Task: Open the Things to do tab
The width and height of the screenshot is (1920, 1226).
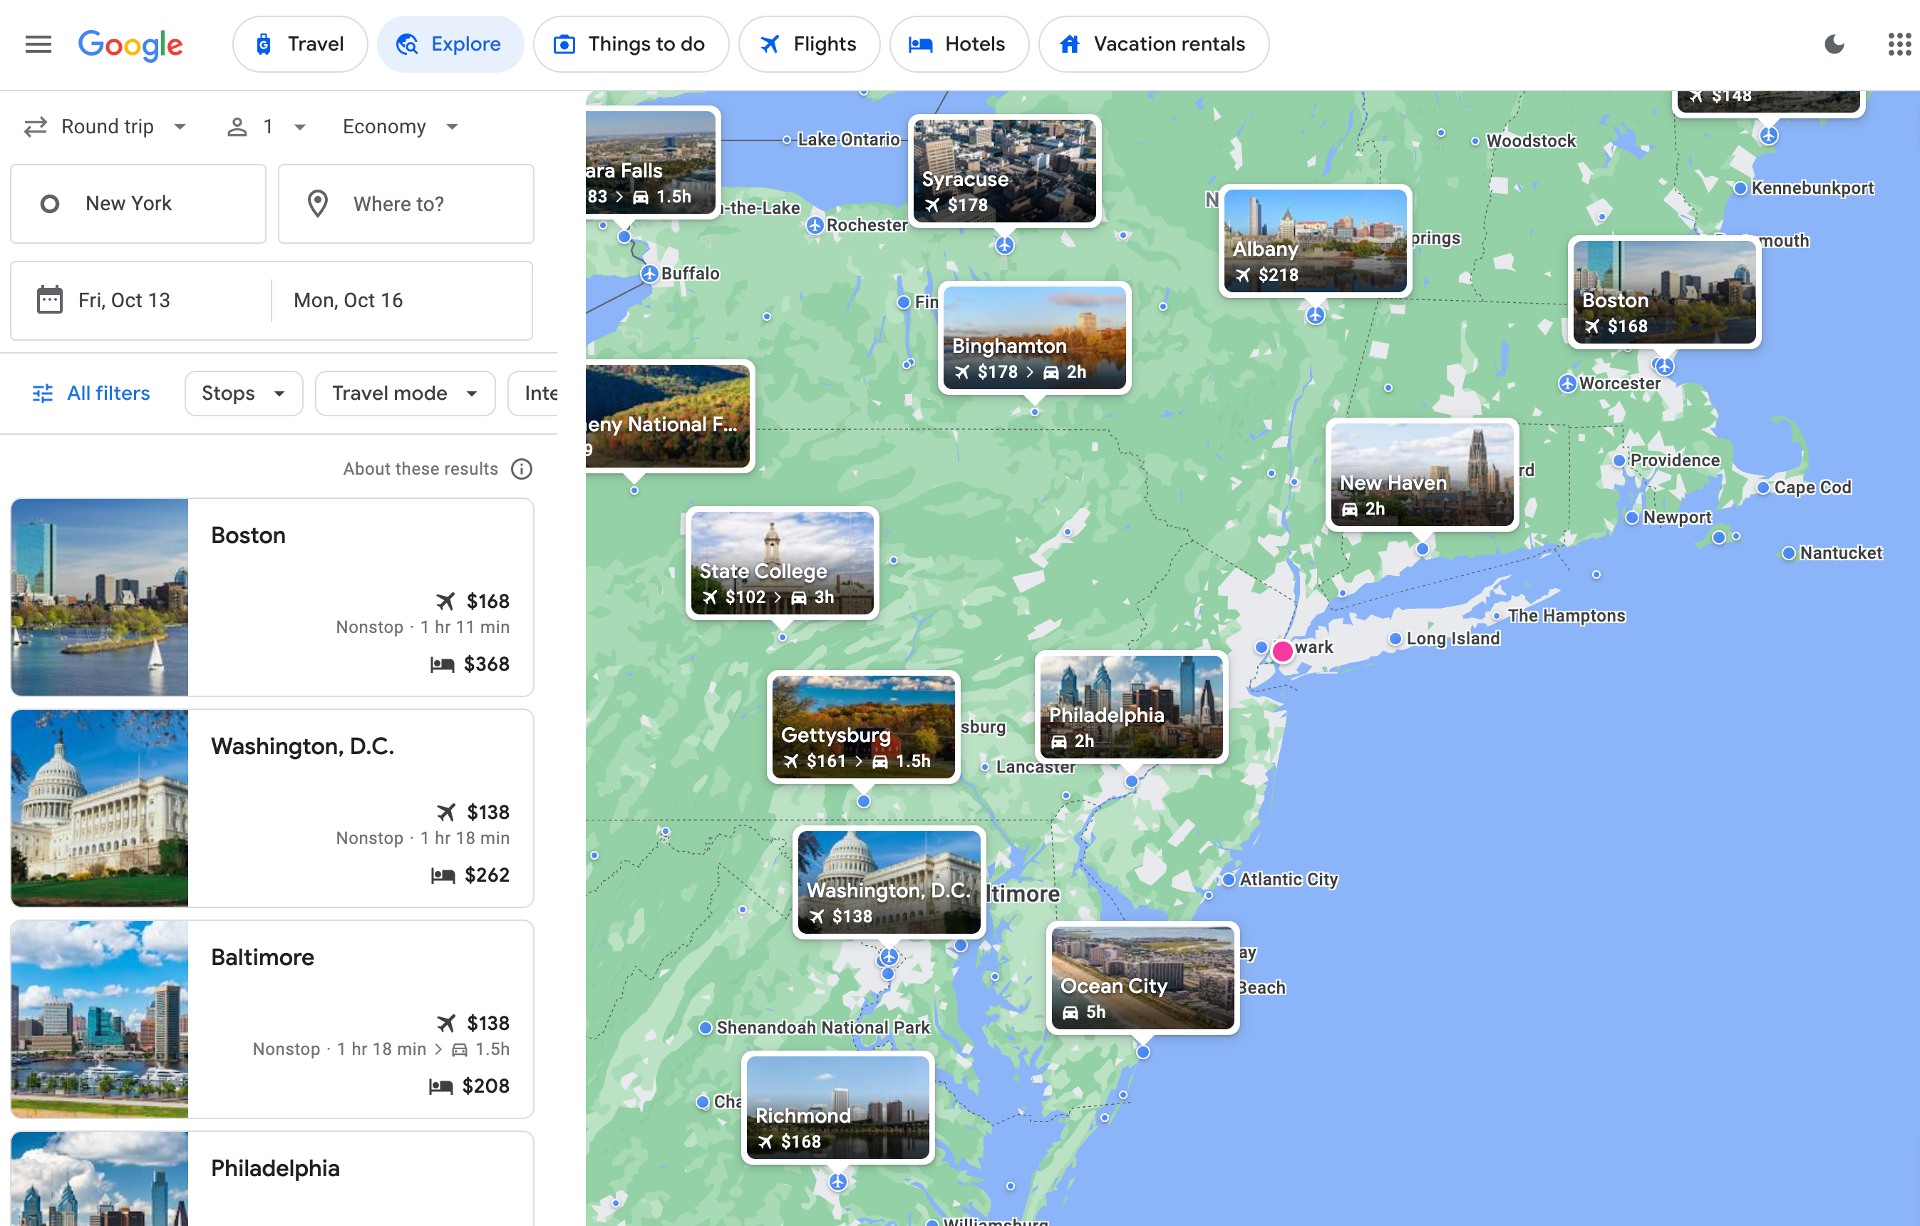Action: pyautogui.click(x=631, y=44)
